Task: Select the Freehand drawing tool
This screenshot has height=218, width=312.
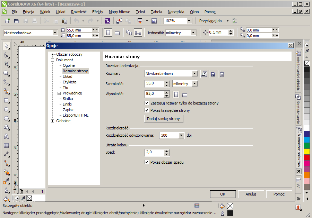Action: pyautogui.click(x=6, y=82)
